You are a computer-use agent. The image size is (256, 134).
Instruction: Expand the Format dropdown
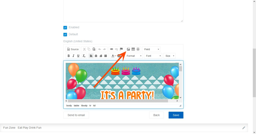[134, 56]
